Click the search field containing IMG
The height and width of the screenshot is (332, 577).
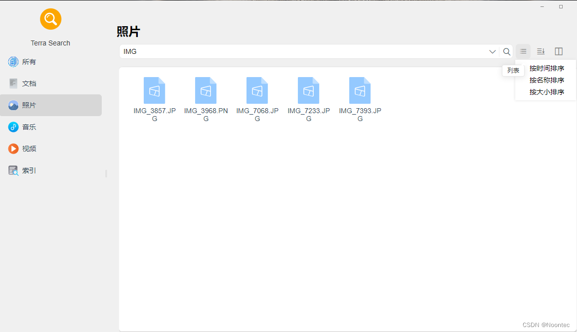click(x=304, y=51)
